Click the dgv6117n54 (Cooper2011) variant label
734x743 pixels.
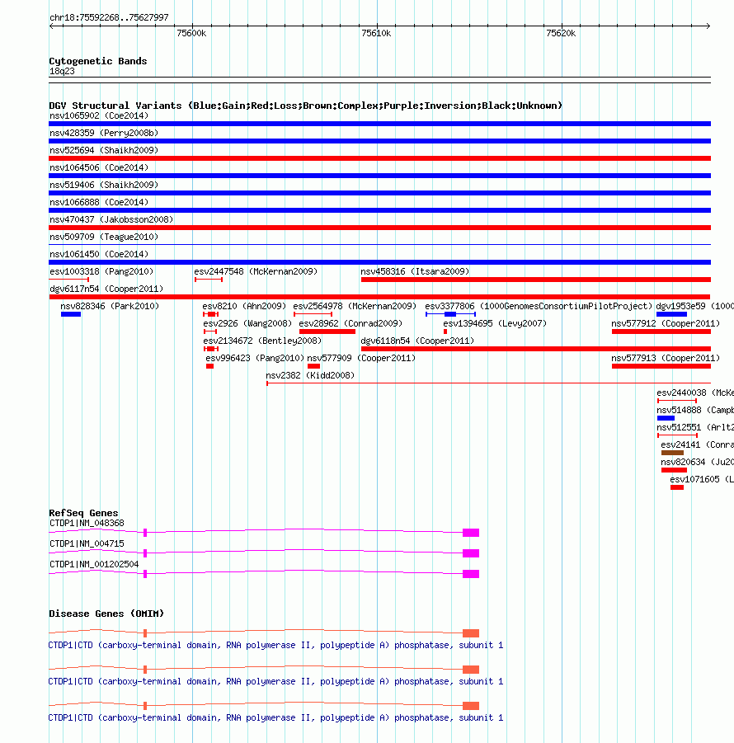coord(106,289)
